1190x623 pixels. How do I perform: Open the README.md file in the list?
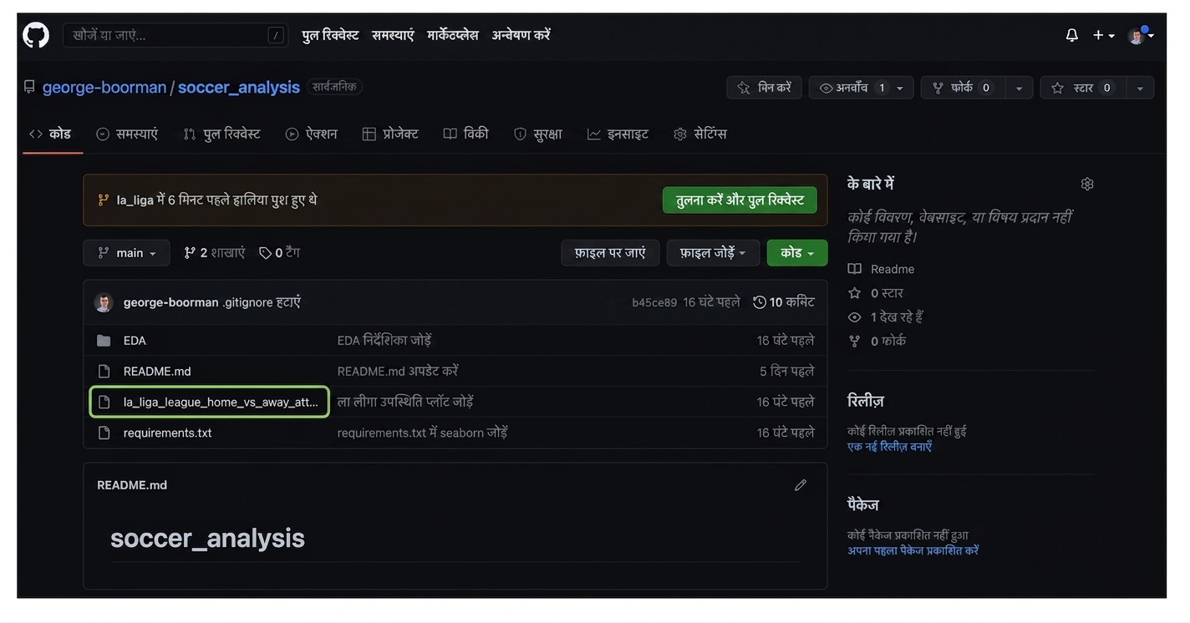coord(157,372)
